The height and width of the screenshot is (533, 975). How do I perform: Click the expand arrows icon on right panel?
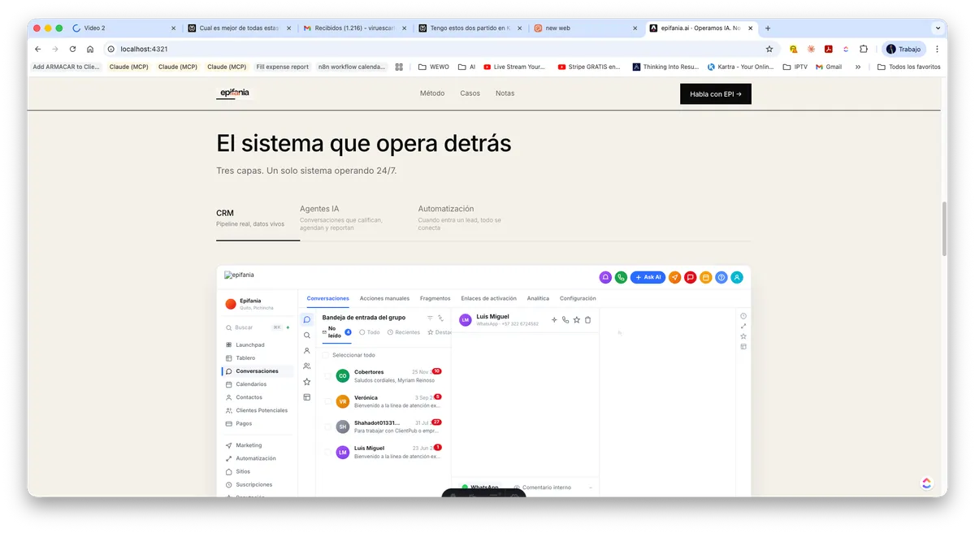pyautogui.click(x=743, y=326)
